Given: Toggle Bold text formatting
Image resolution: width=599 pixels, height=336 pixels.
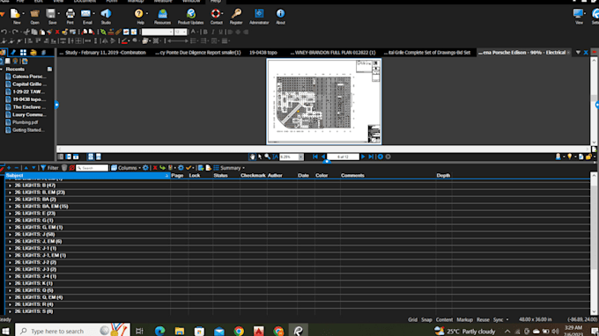Looking at the screenshot, I should [x=205, y=32].
